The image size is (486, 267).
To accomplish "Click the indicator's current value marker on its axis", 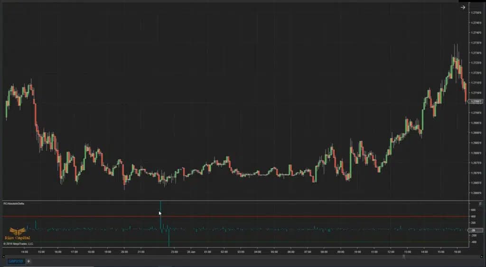I will [476, 230].
